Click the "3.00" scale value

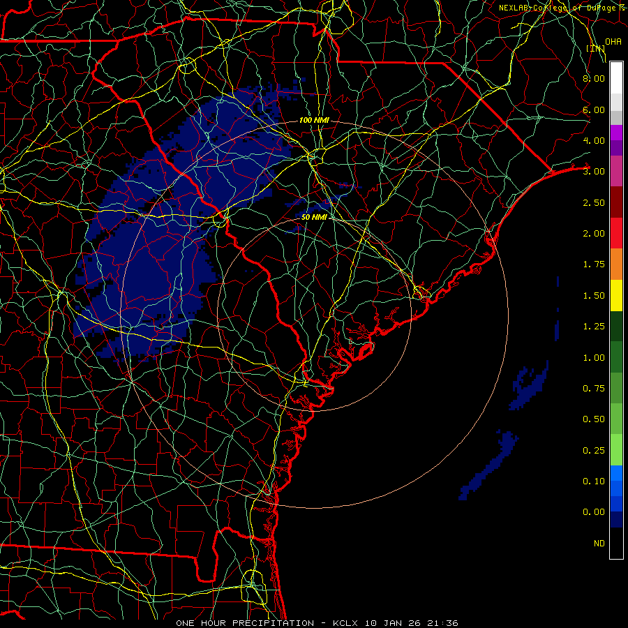pos(594,172)
